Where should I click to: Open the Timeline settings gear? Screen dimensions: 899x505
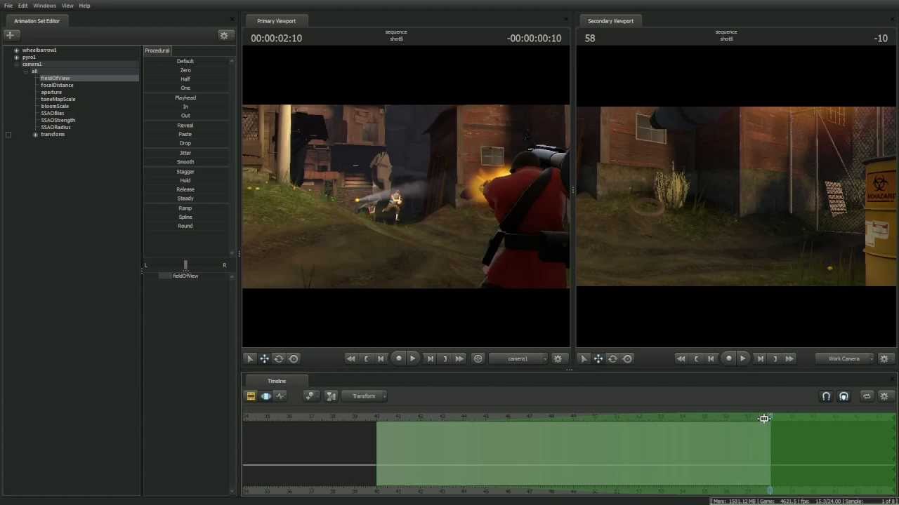884,396
